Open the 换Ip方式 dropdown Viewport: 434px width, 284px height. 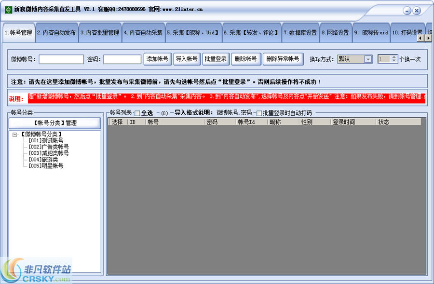pos(368,59)
